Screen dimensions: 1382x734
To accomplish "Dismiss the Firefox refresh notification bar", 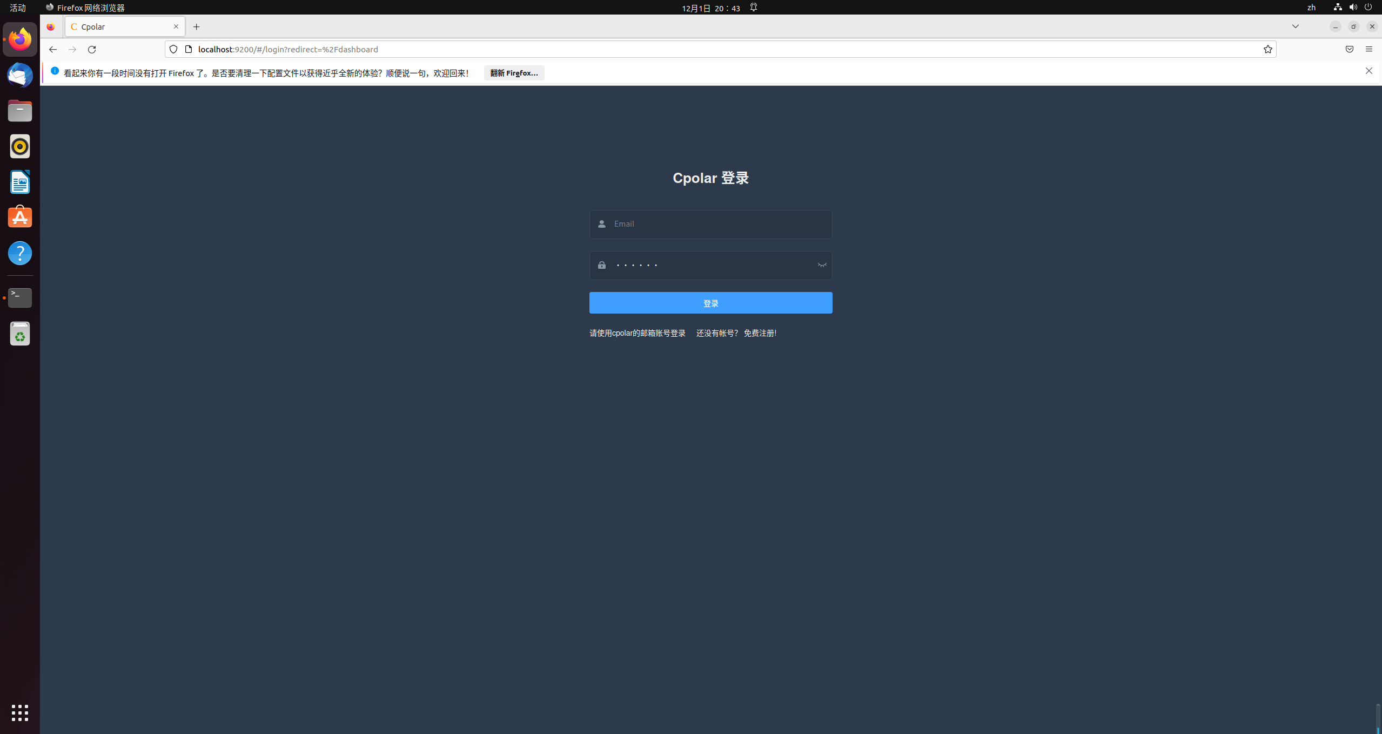I will (1368, 71).
